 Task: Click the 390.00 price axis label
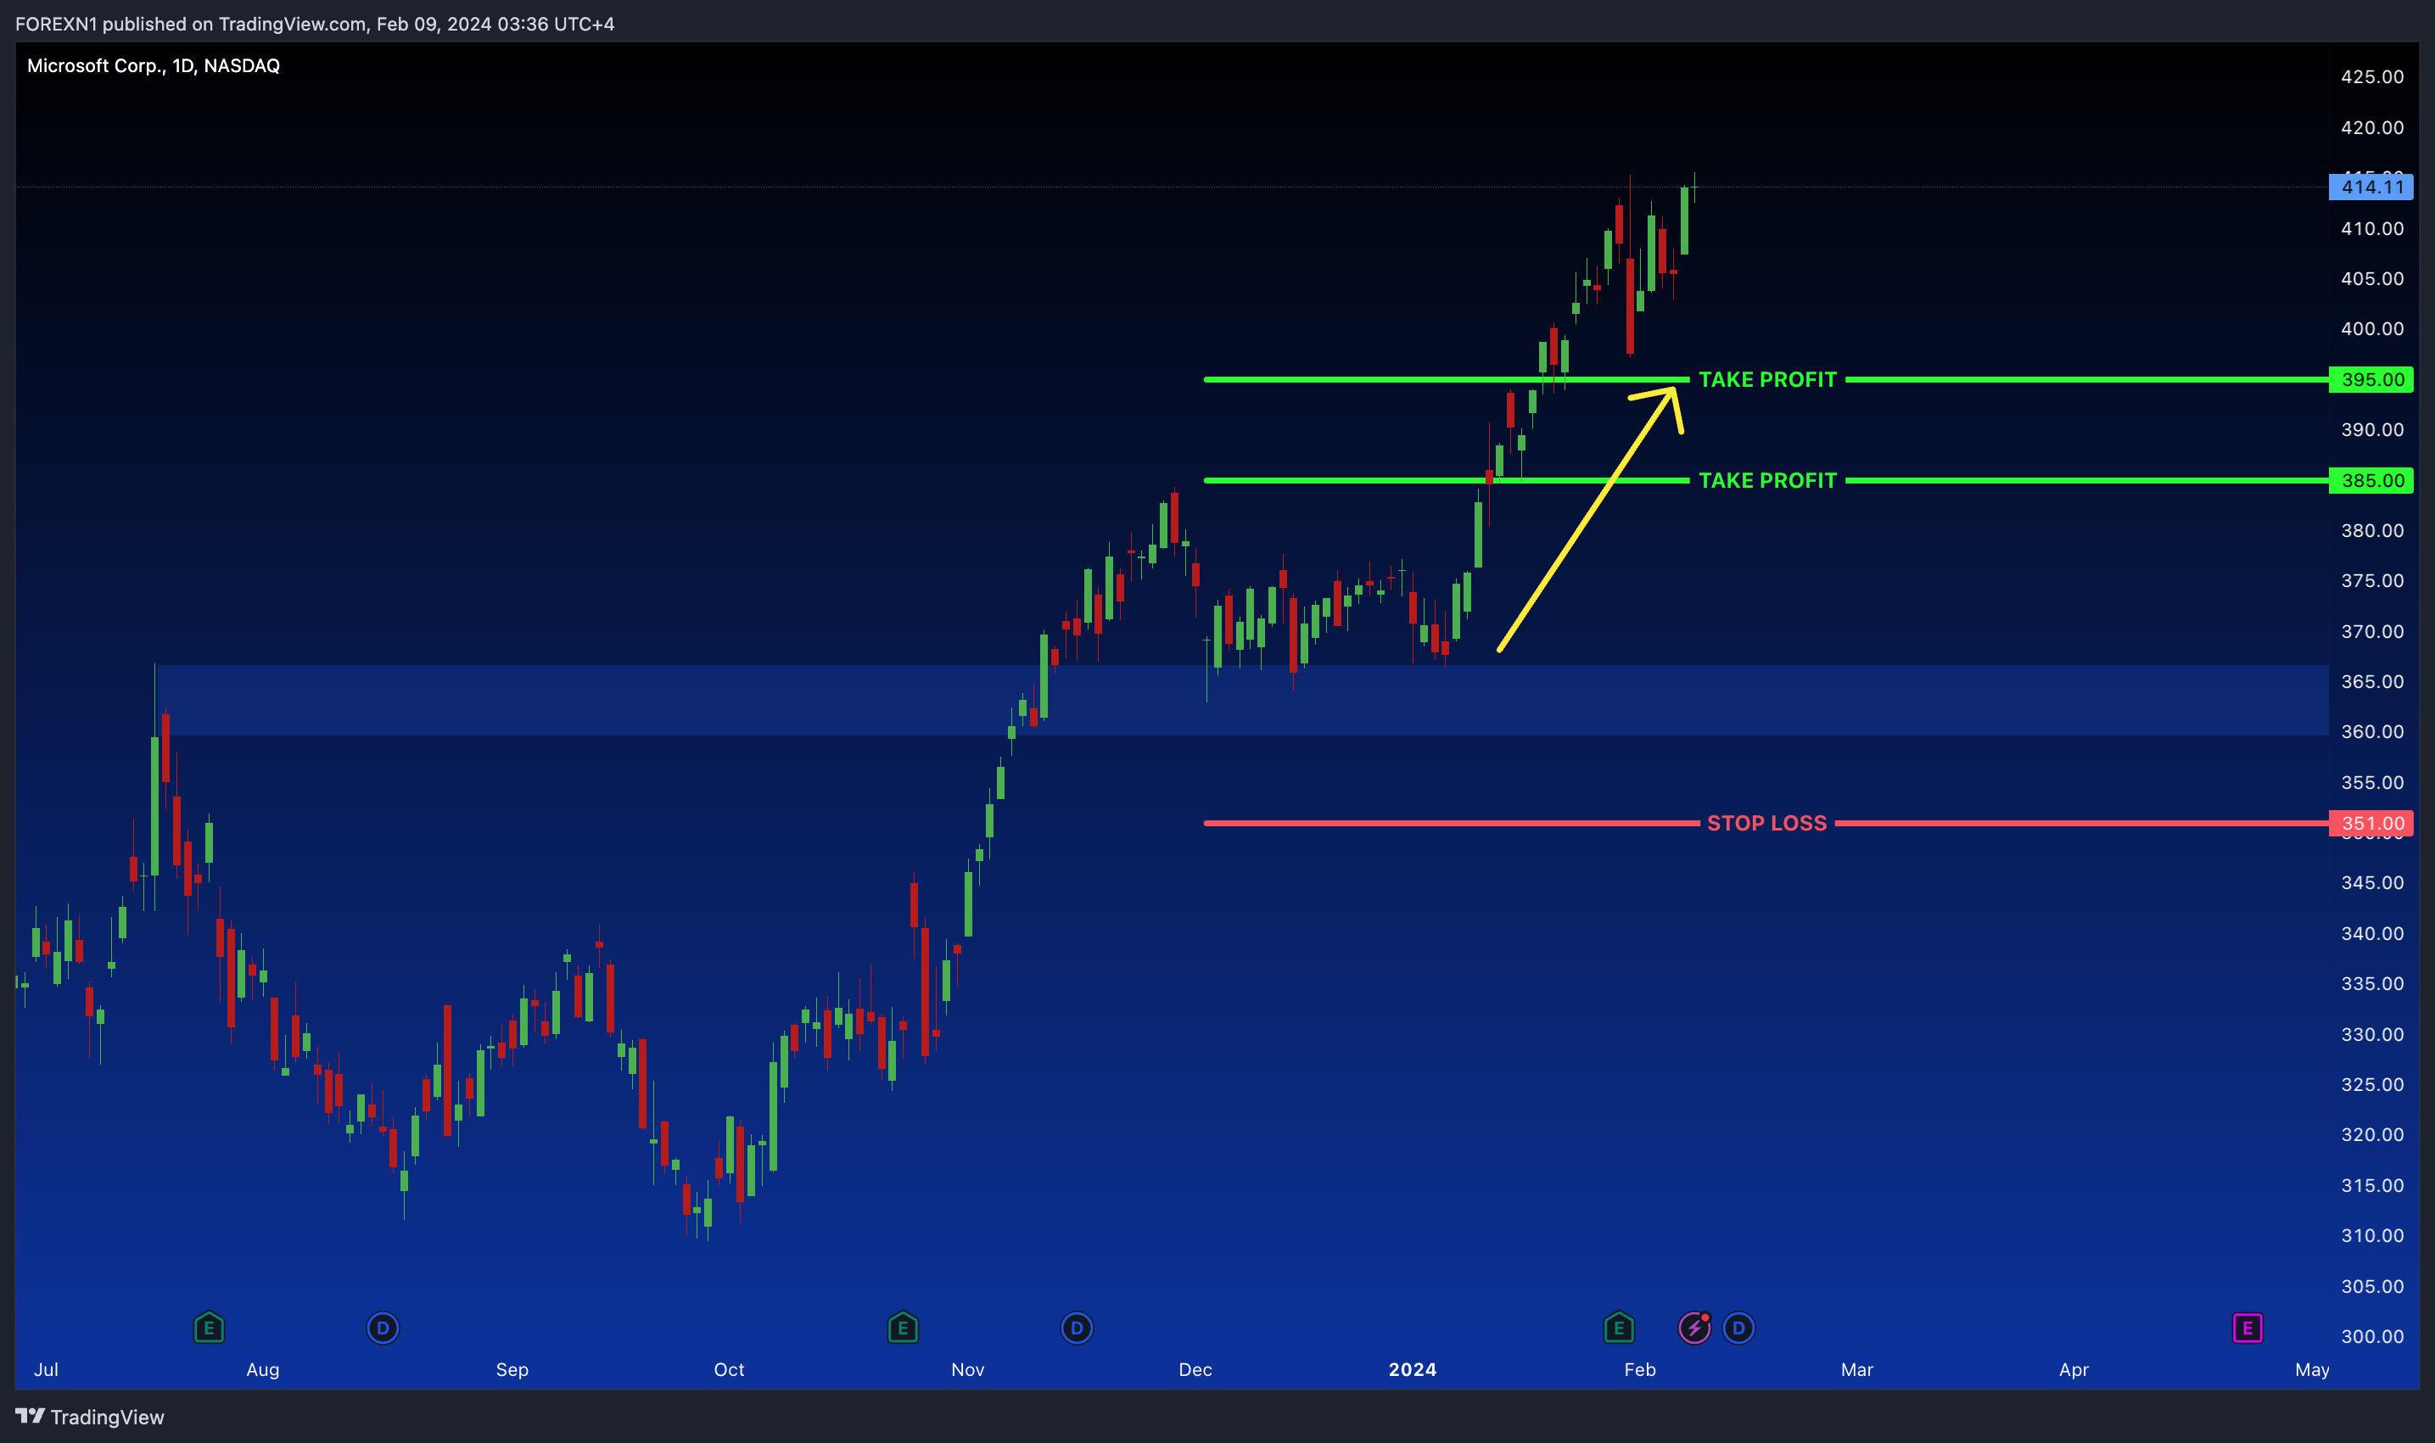point(2371,430)
